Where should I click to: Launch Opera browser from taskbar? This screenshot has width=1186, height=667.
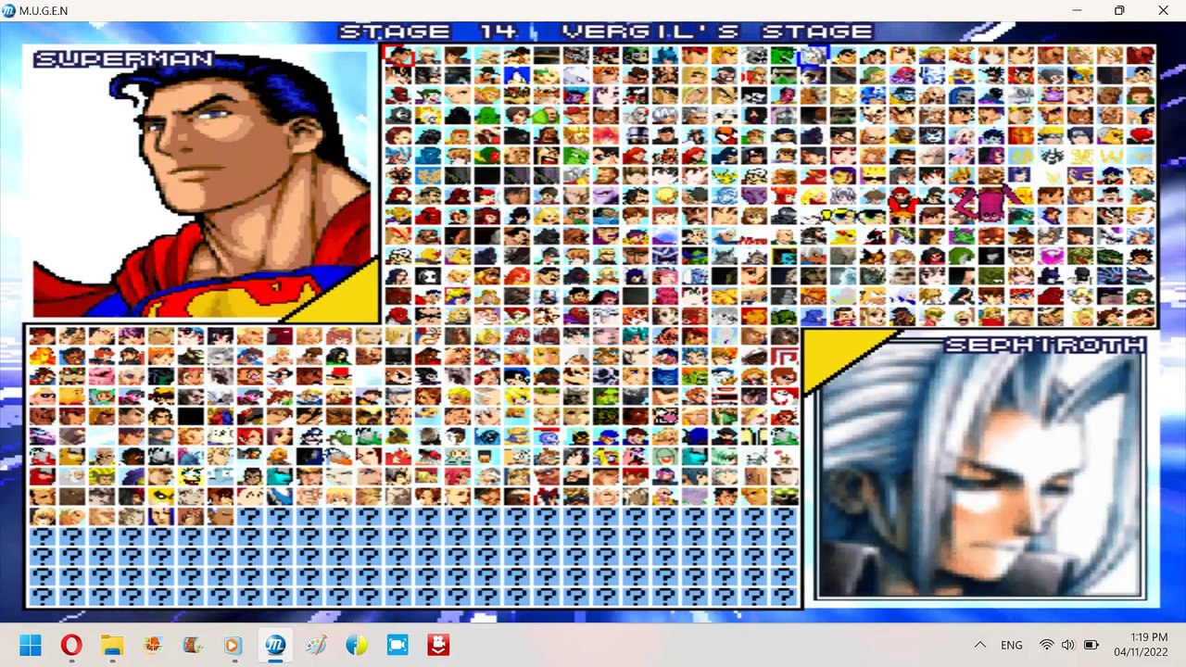click(x=71, y=645)
